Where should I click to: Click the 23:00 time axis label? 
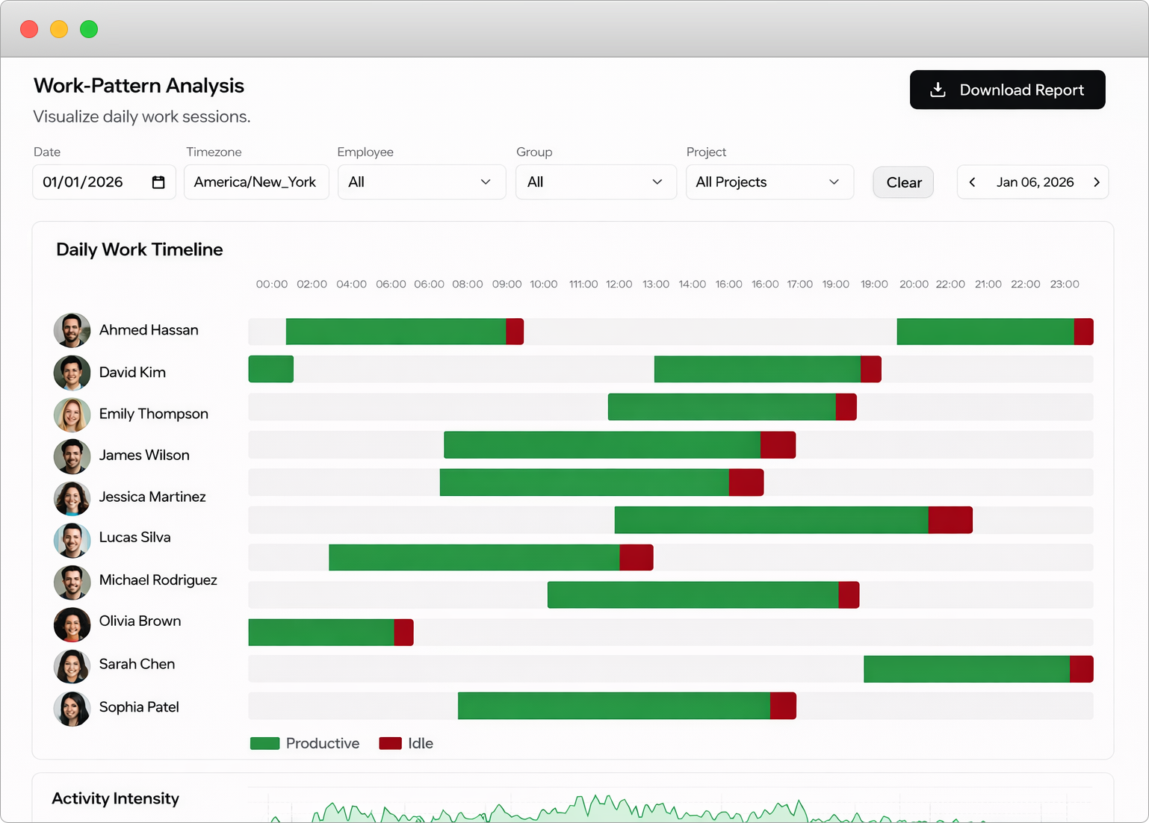pos(1065,285)
